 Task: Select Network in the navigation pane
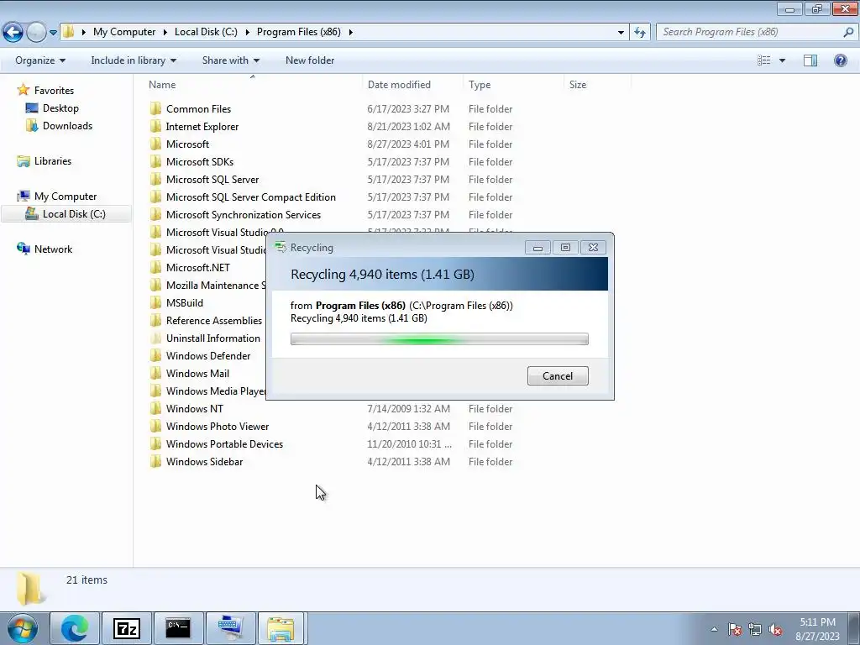pyautogui.click(x=53, y=249)
